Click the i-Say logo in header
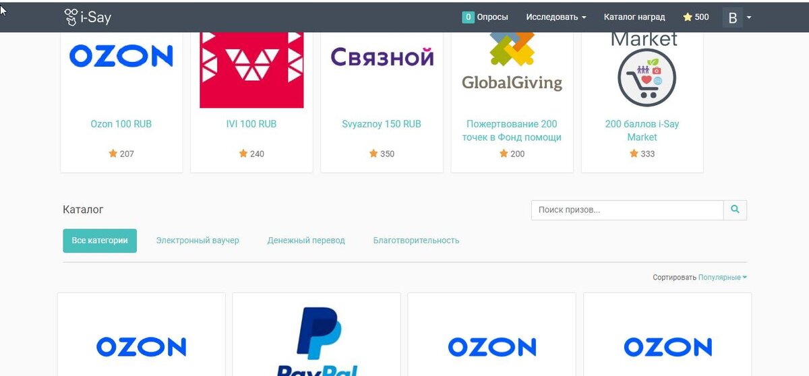 coord(88,17)
